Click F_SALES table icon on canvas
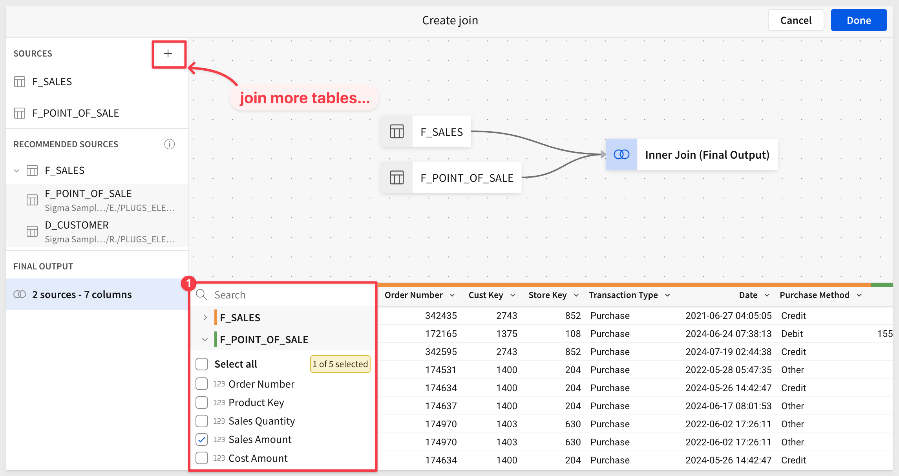Image resolution: width=899 pixels, height=476 pixels. point(397,132)
